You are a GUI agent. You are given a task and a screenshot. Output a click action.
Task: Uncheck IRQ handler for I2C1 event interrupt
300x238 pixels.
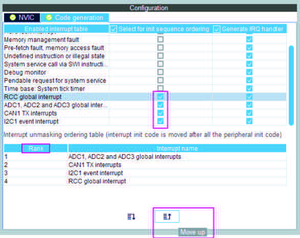[x=249, y=121]
